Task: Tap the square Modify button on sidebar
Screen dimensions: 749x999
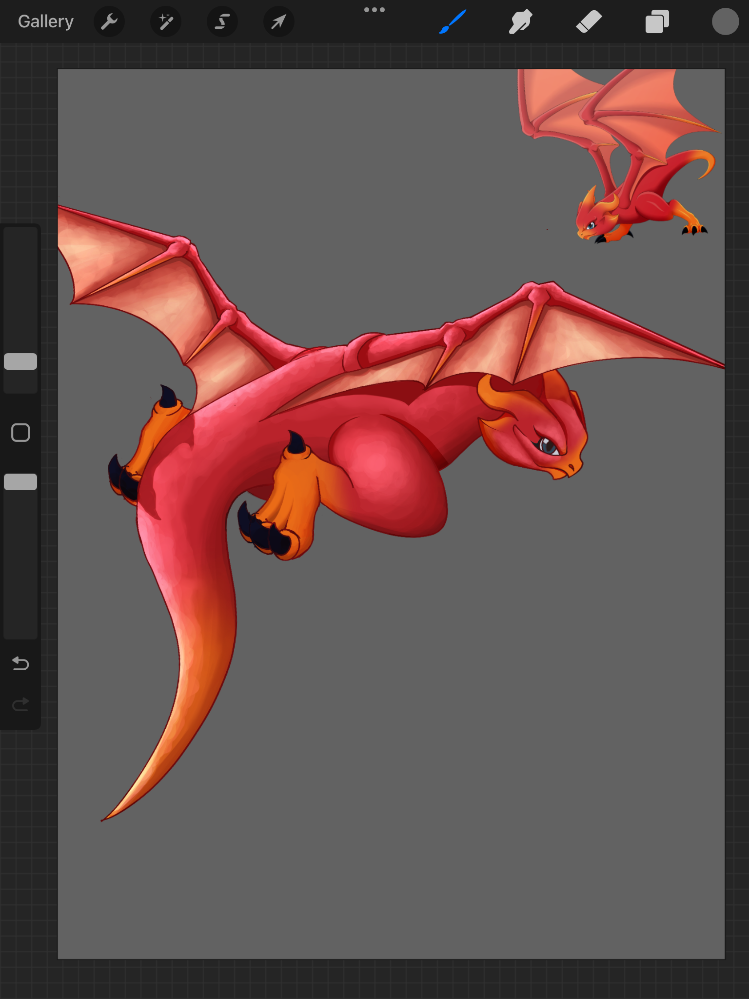Action: (20, 433)
